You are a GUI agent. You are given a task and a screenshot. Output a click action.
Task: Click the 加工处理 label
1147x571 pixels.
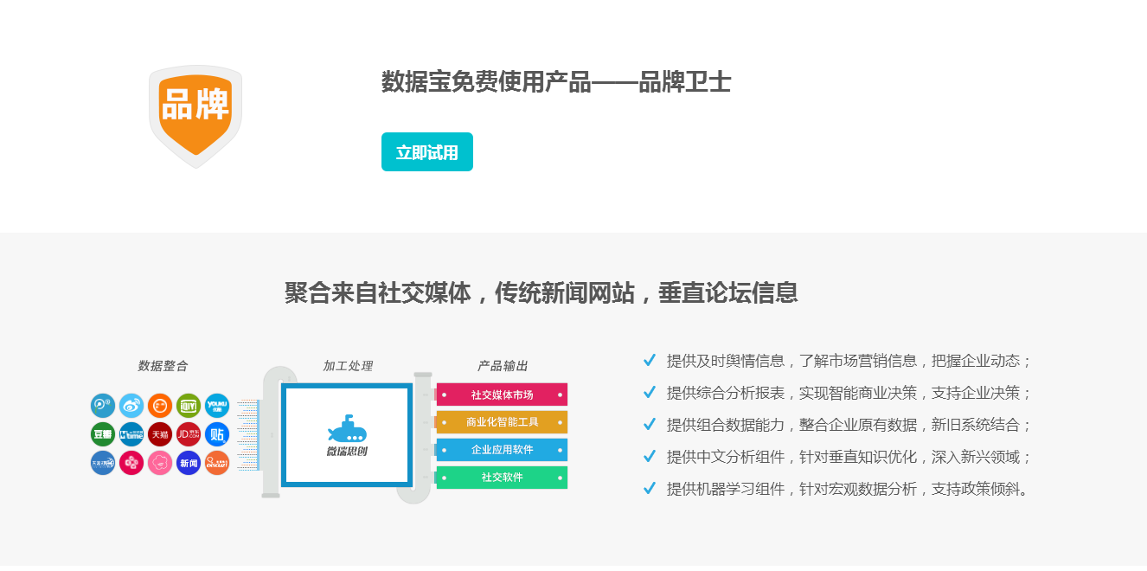pos(348,366)
